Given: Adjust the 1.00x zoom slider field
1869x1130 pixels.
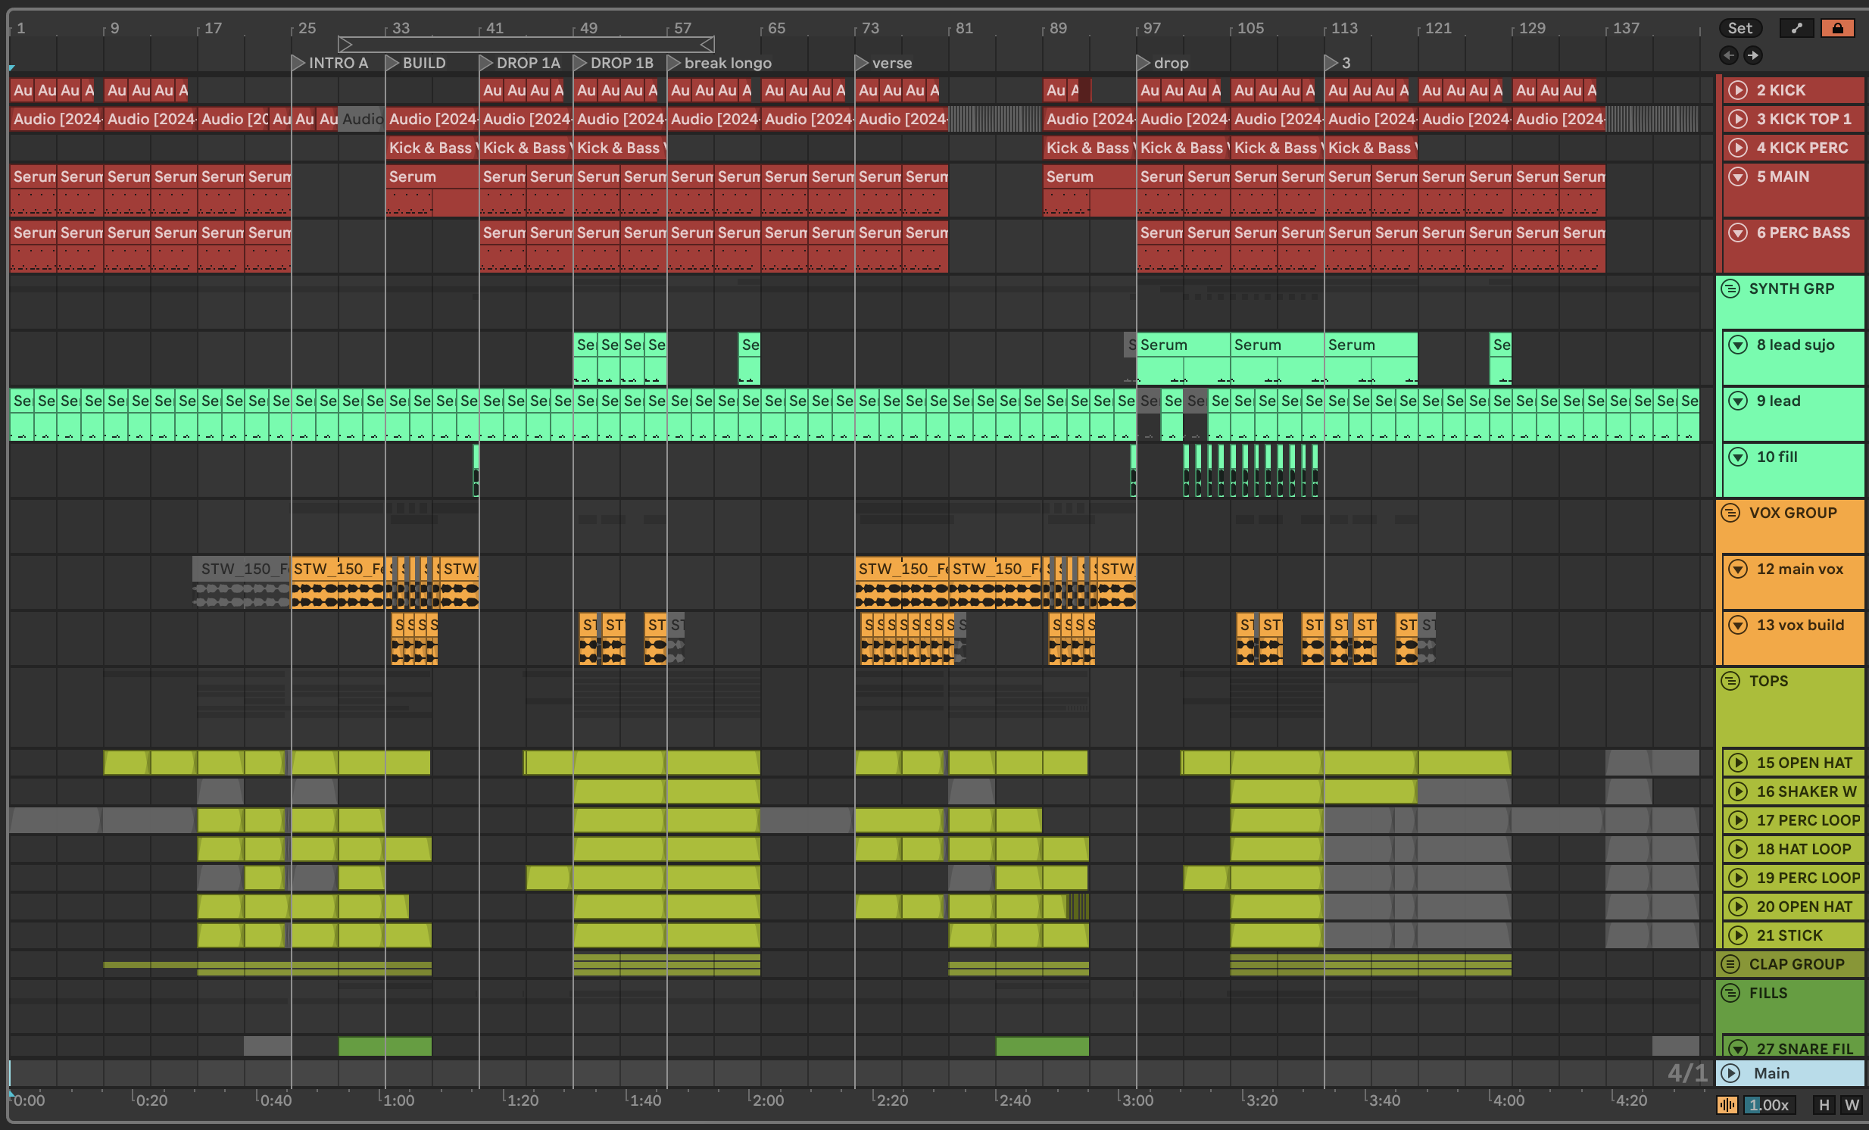Looking at the screenshot, I should point(1769,1105).
